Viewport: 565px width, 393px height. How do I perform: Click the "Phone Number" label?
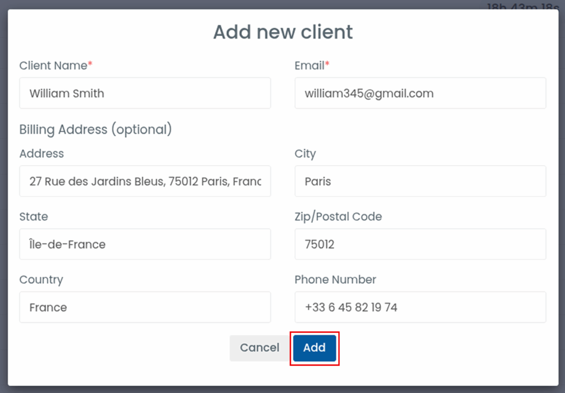(335, 280)
